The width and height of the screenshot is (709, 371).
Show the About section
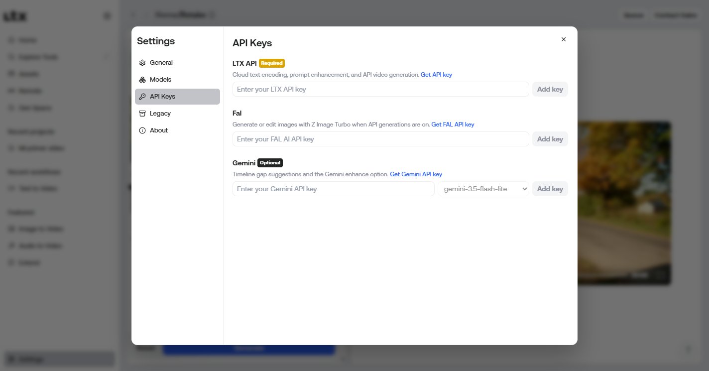point(177,130)
